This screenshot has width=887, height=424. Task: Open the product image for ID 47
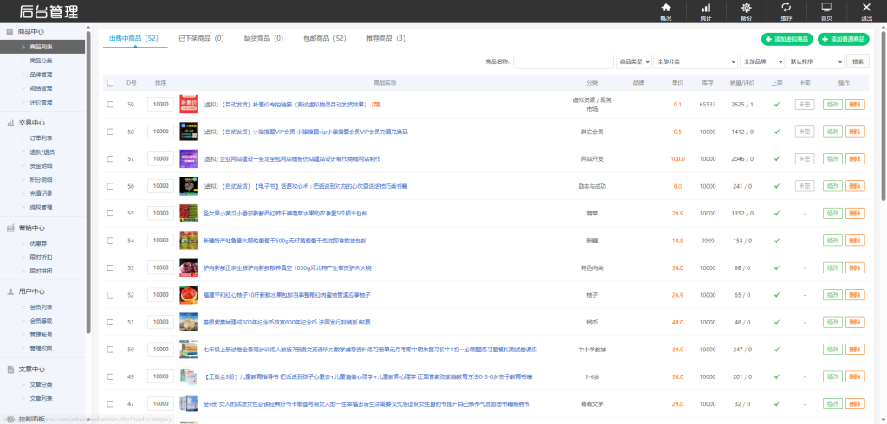tap(188, 403)
